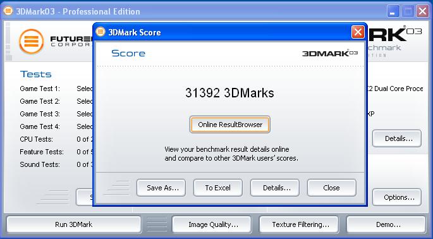Viewport: 433px width, 239px height.
Task: Click Run 3DMark
Action: 74,224
